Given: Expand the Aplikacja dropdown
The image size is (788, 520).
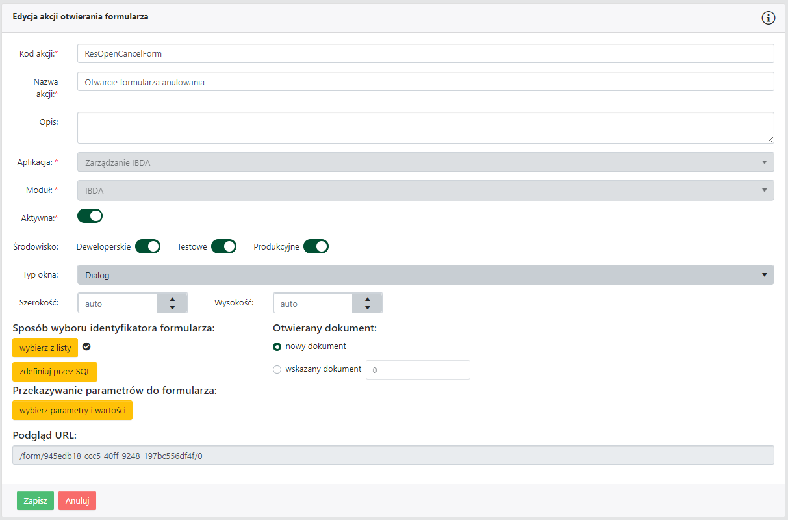Looking at the screenshot, I should tap(426, 162).
